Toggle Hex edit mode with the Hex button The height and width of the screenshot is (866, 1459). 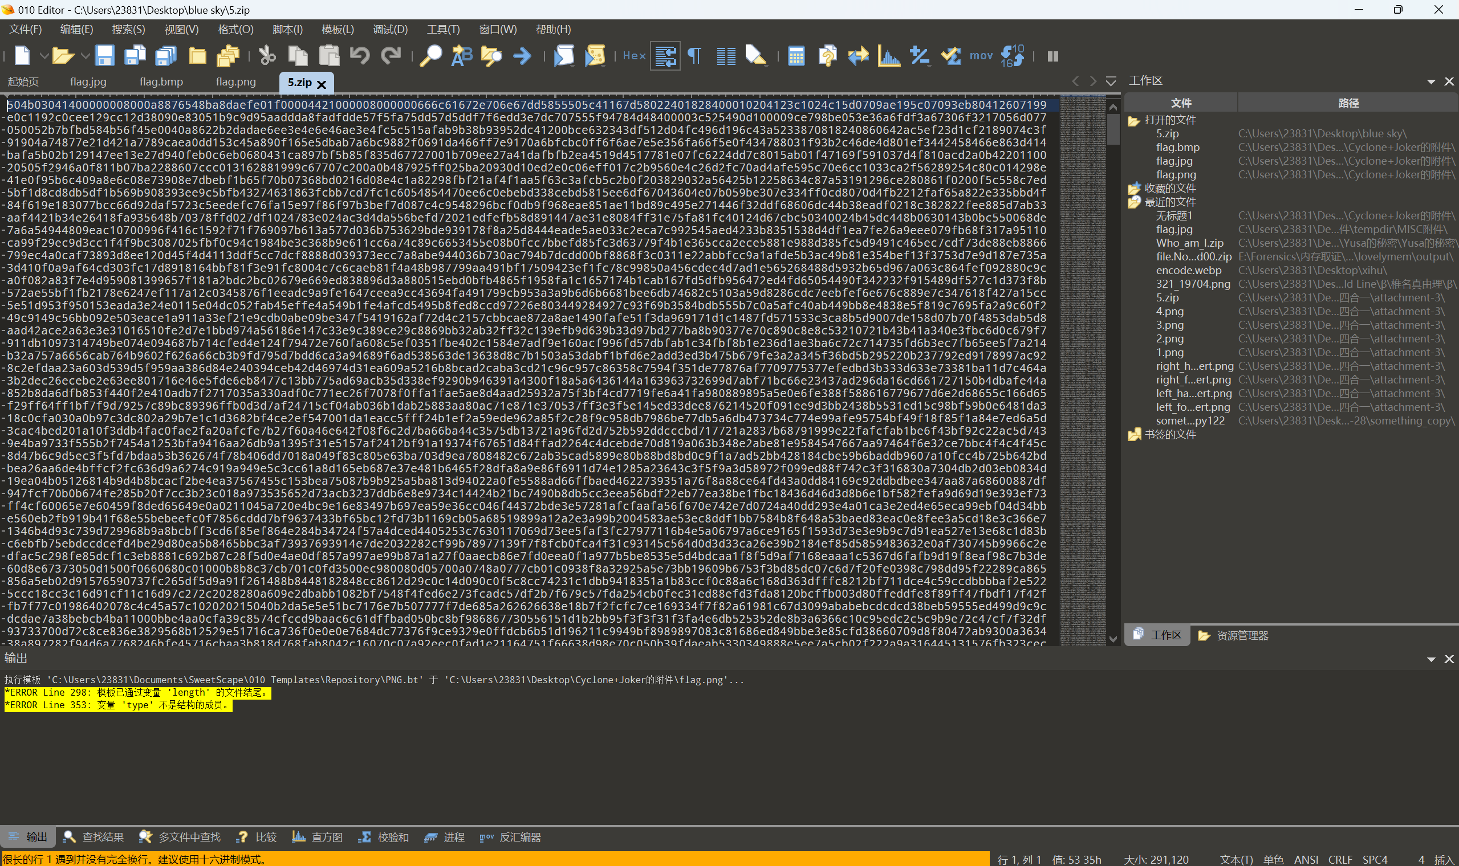pyautogui.click(x=634, y=56)
